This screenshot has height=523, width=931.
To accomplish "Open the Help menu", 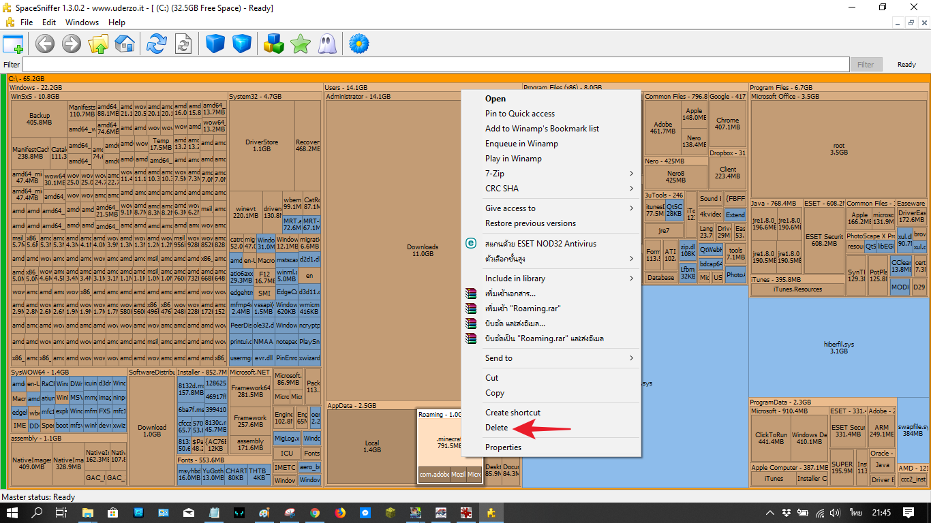I will (x=117, y=22).
